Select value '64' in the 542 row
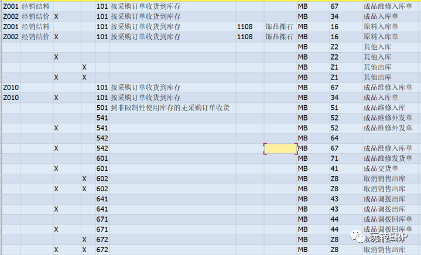The width and height of the screenshot is (421, 255). [x=334, y=139]
